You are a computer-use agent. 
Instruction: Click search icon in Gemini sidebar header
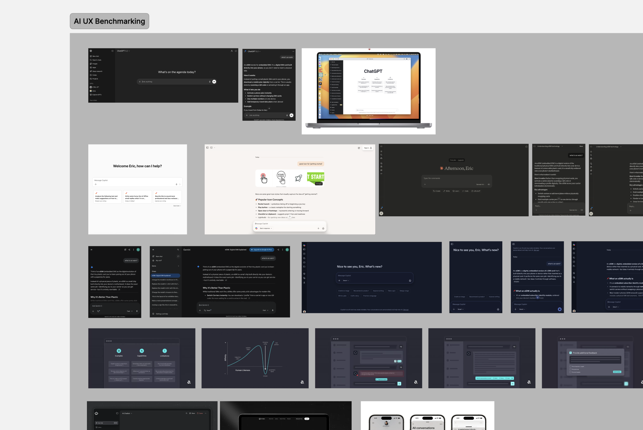click(178, 250)
